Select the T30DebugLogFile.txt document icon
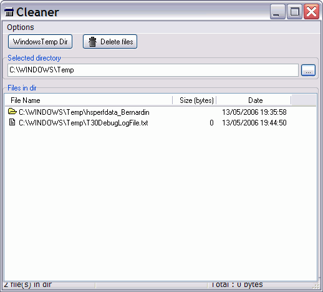Image resolution: width=323 pixels, height=292 pixels. (x=12, y=122)
